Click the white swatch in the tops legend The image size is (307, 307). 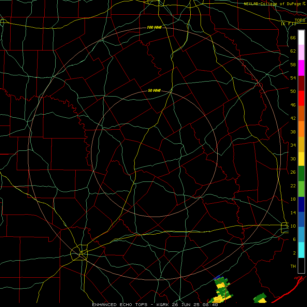pyautogui.click(x=301, y=38)
